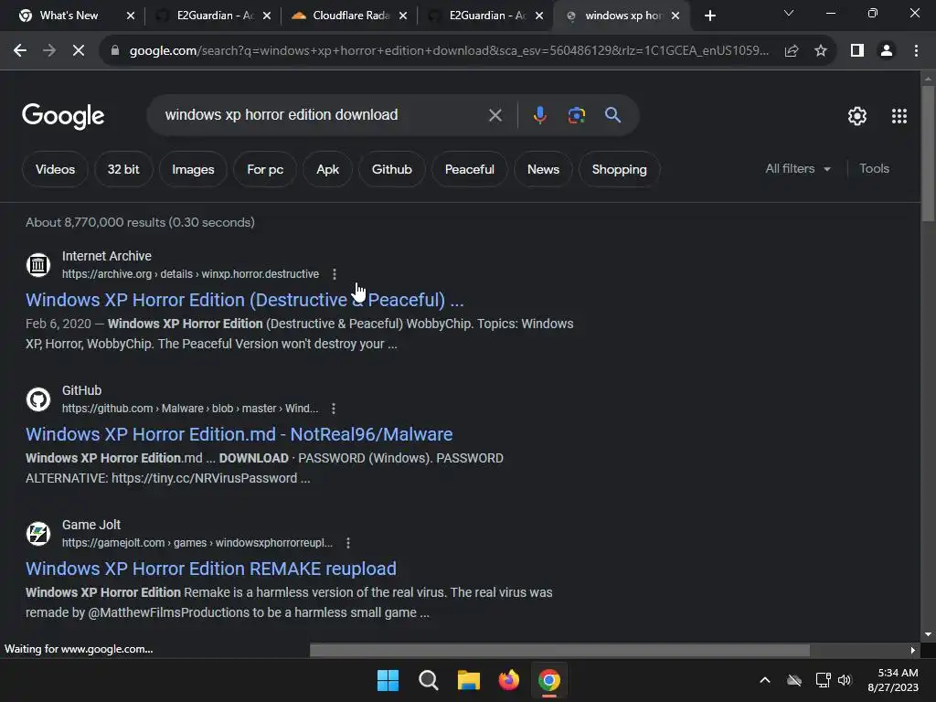Viewport: 936px width, 702px height.
Task: Open more options for GitHub result
Action: click(333, 409)
